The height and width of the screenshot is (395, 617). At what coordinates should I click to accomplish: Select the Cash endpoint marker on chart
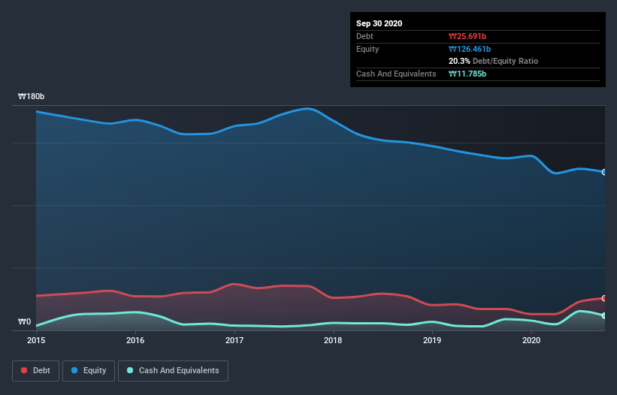pos(604,315)
